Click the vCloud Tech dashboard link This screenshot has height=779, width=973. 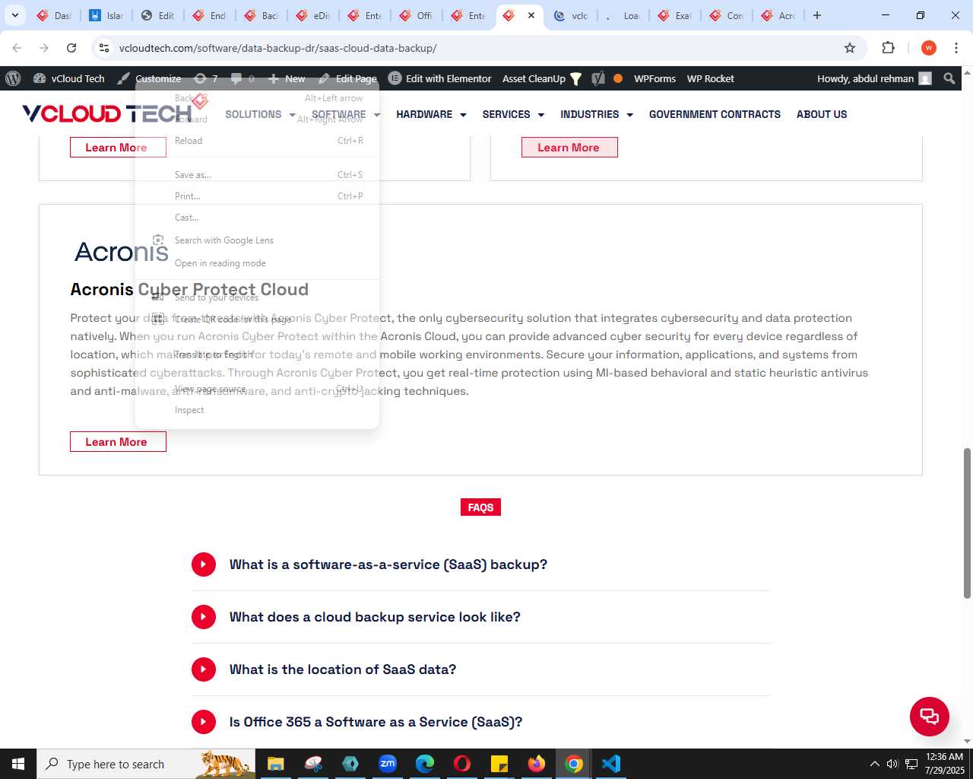click(x=69, y=78)
